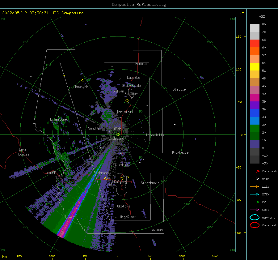Click the yellow diamond marker below RedDeer

pyautogui.click(x=127, y=100)
